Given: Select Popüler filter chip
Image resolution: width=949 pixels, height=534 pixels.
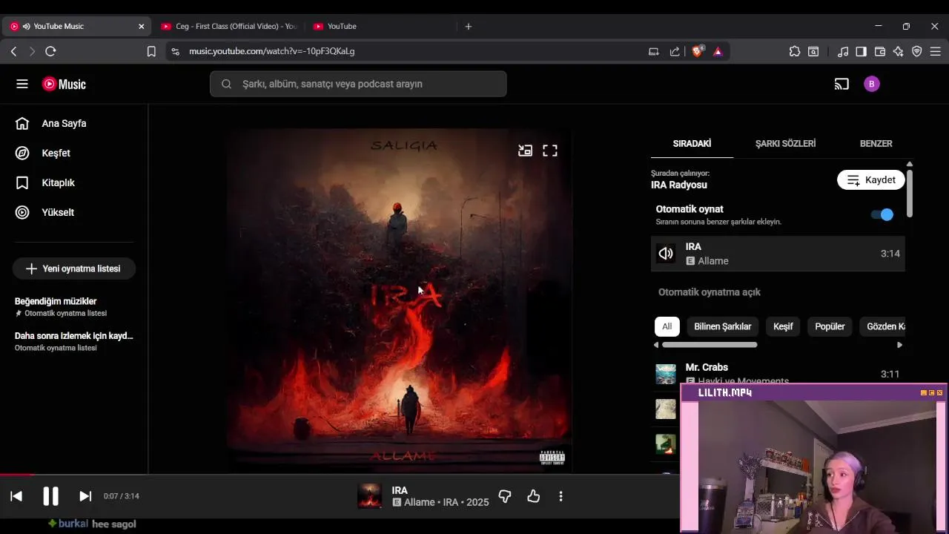Looking at the screenshot, I should click(x=830, y=326).
